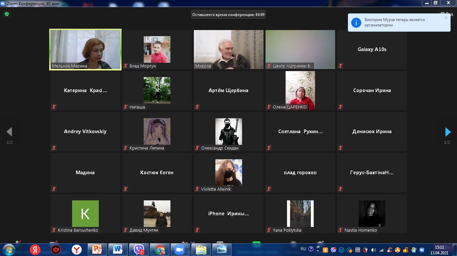
Task: Click the remaining conference time banner
Action: pyautogui.click(x=228, y=15)
